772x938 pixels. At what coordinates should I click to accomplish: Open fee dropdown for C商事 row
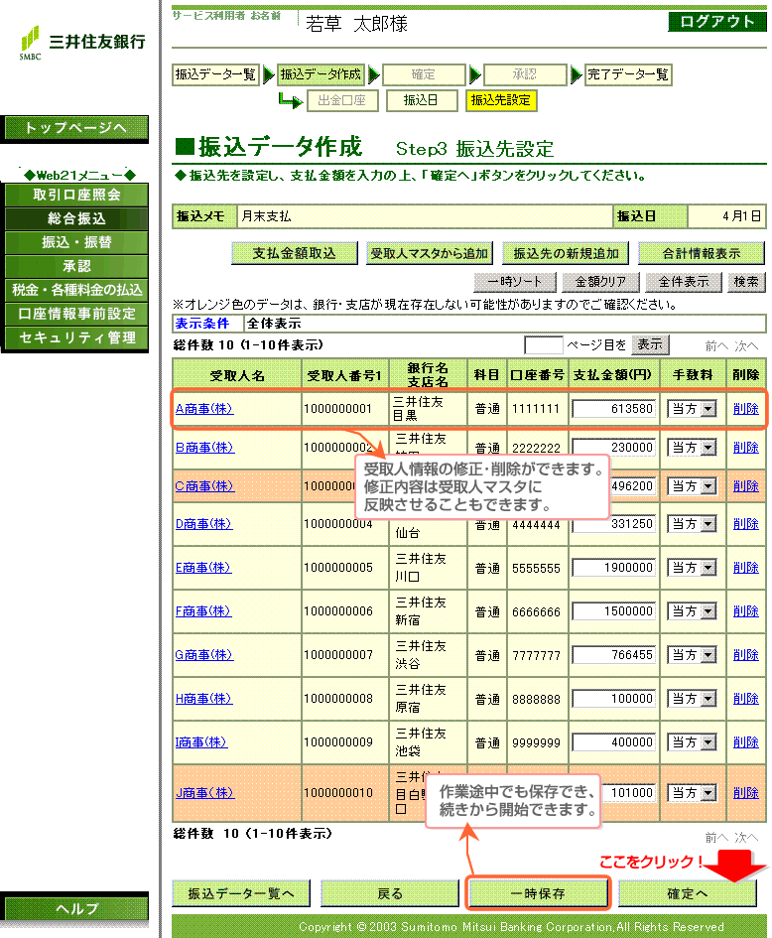(692, 486)
